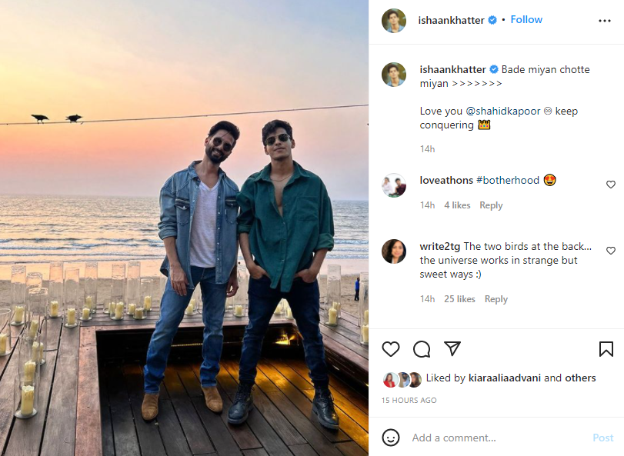Like the post with heart icon
Viewport: 624px width, 456px height.
tap(391, 349)
